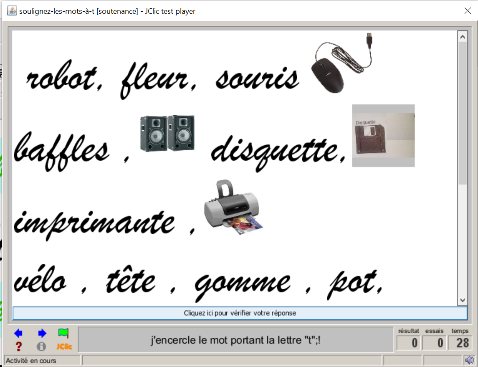Select the word 'robot'
Viewport: 478px width, 367px height.
pos(62,78)
